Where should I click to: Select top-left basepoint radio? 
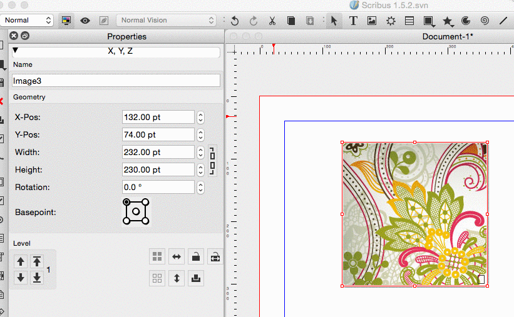click(x=127, y=202)
